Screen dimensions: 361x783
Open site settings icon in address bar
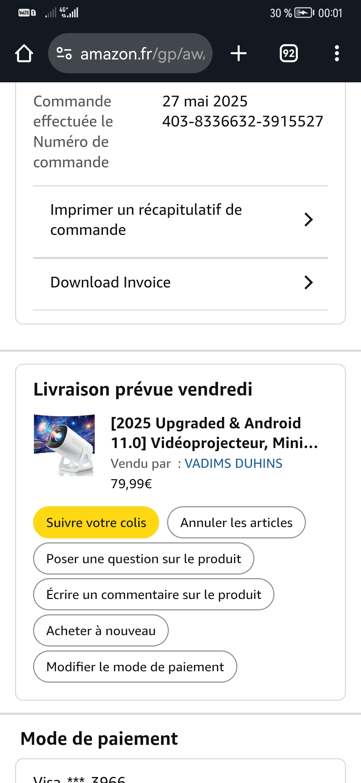point(64,53)
